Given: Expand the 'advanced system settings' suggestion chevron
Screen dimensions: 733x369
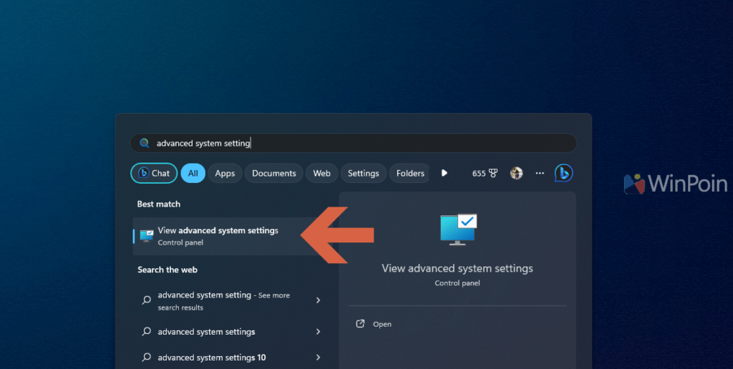Looking at the screenshot, I should coord(318,332).
